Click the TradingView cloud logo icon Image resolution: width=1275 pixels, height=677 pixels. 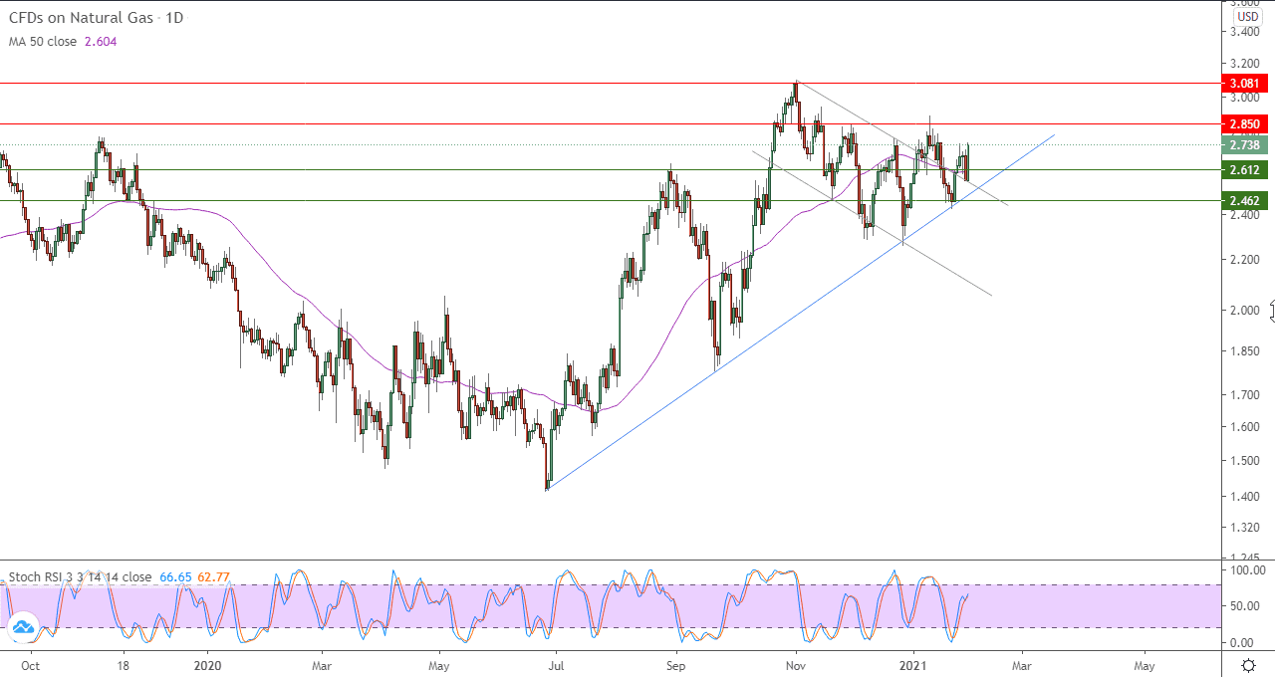(x=23, y=627)
